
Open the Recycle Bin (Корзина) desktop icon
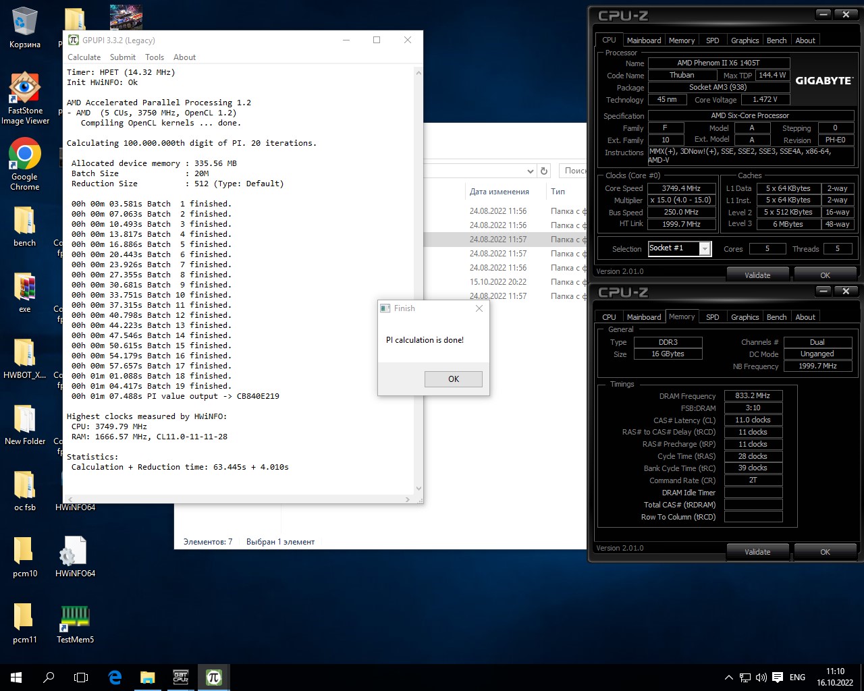(x=25, y=28)
